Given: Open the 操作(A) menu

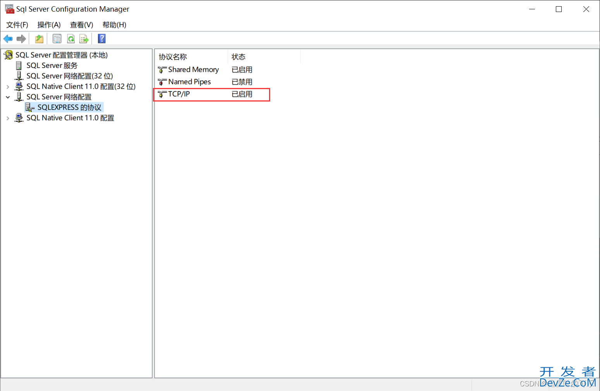Looking at the screenshot, I should point(49,25).
